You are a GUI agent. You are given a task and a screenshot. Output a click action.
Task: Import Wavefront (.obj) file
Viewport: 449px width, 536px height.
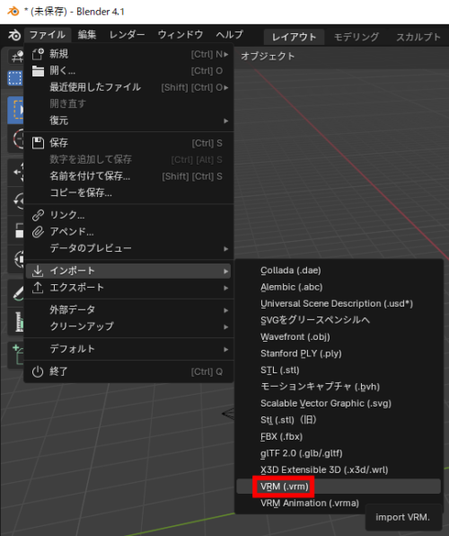click(339, 337)
